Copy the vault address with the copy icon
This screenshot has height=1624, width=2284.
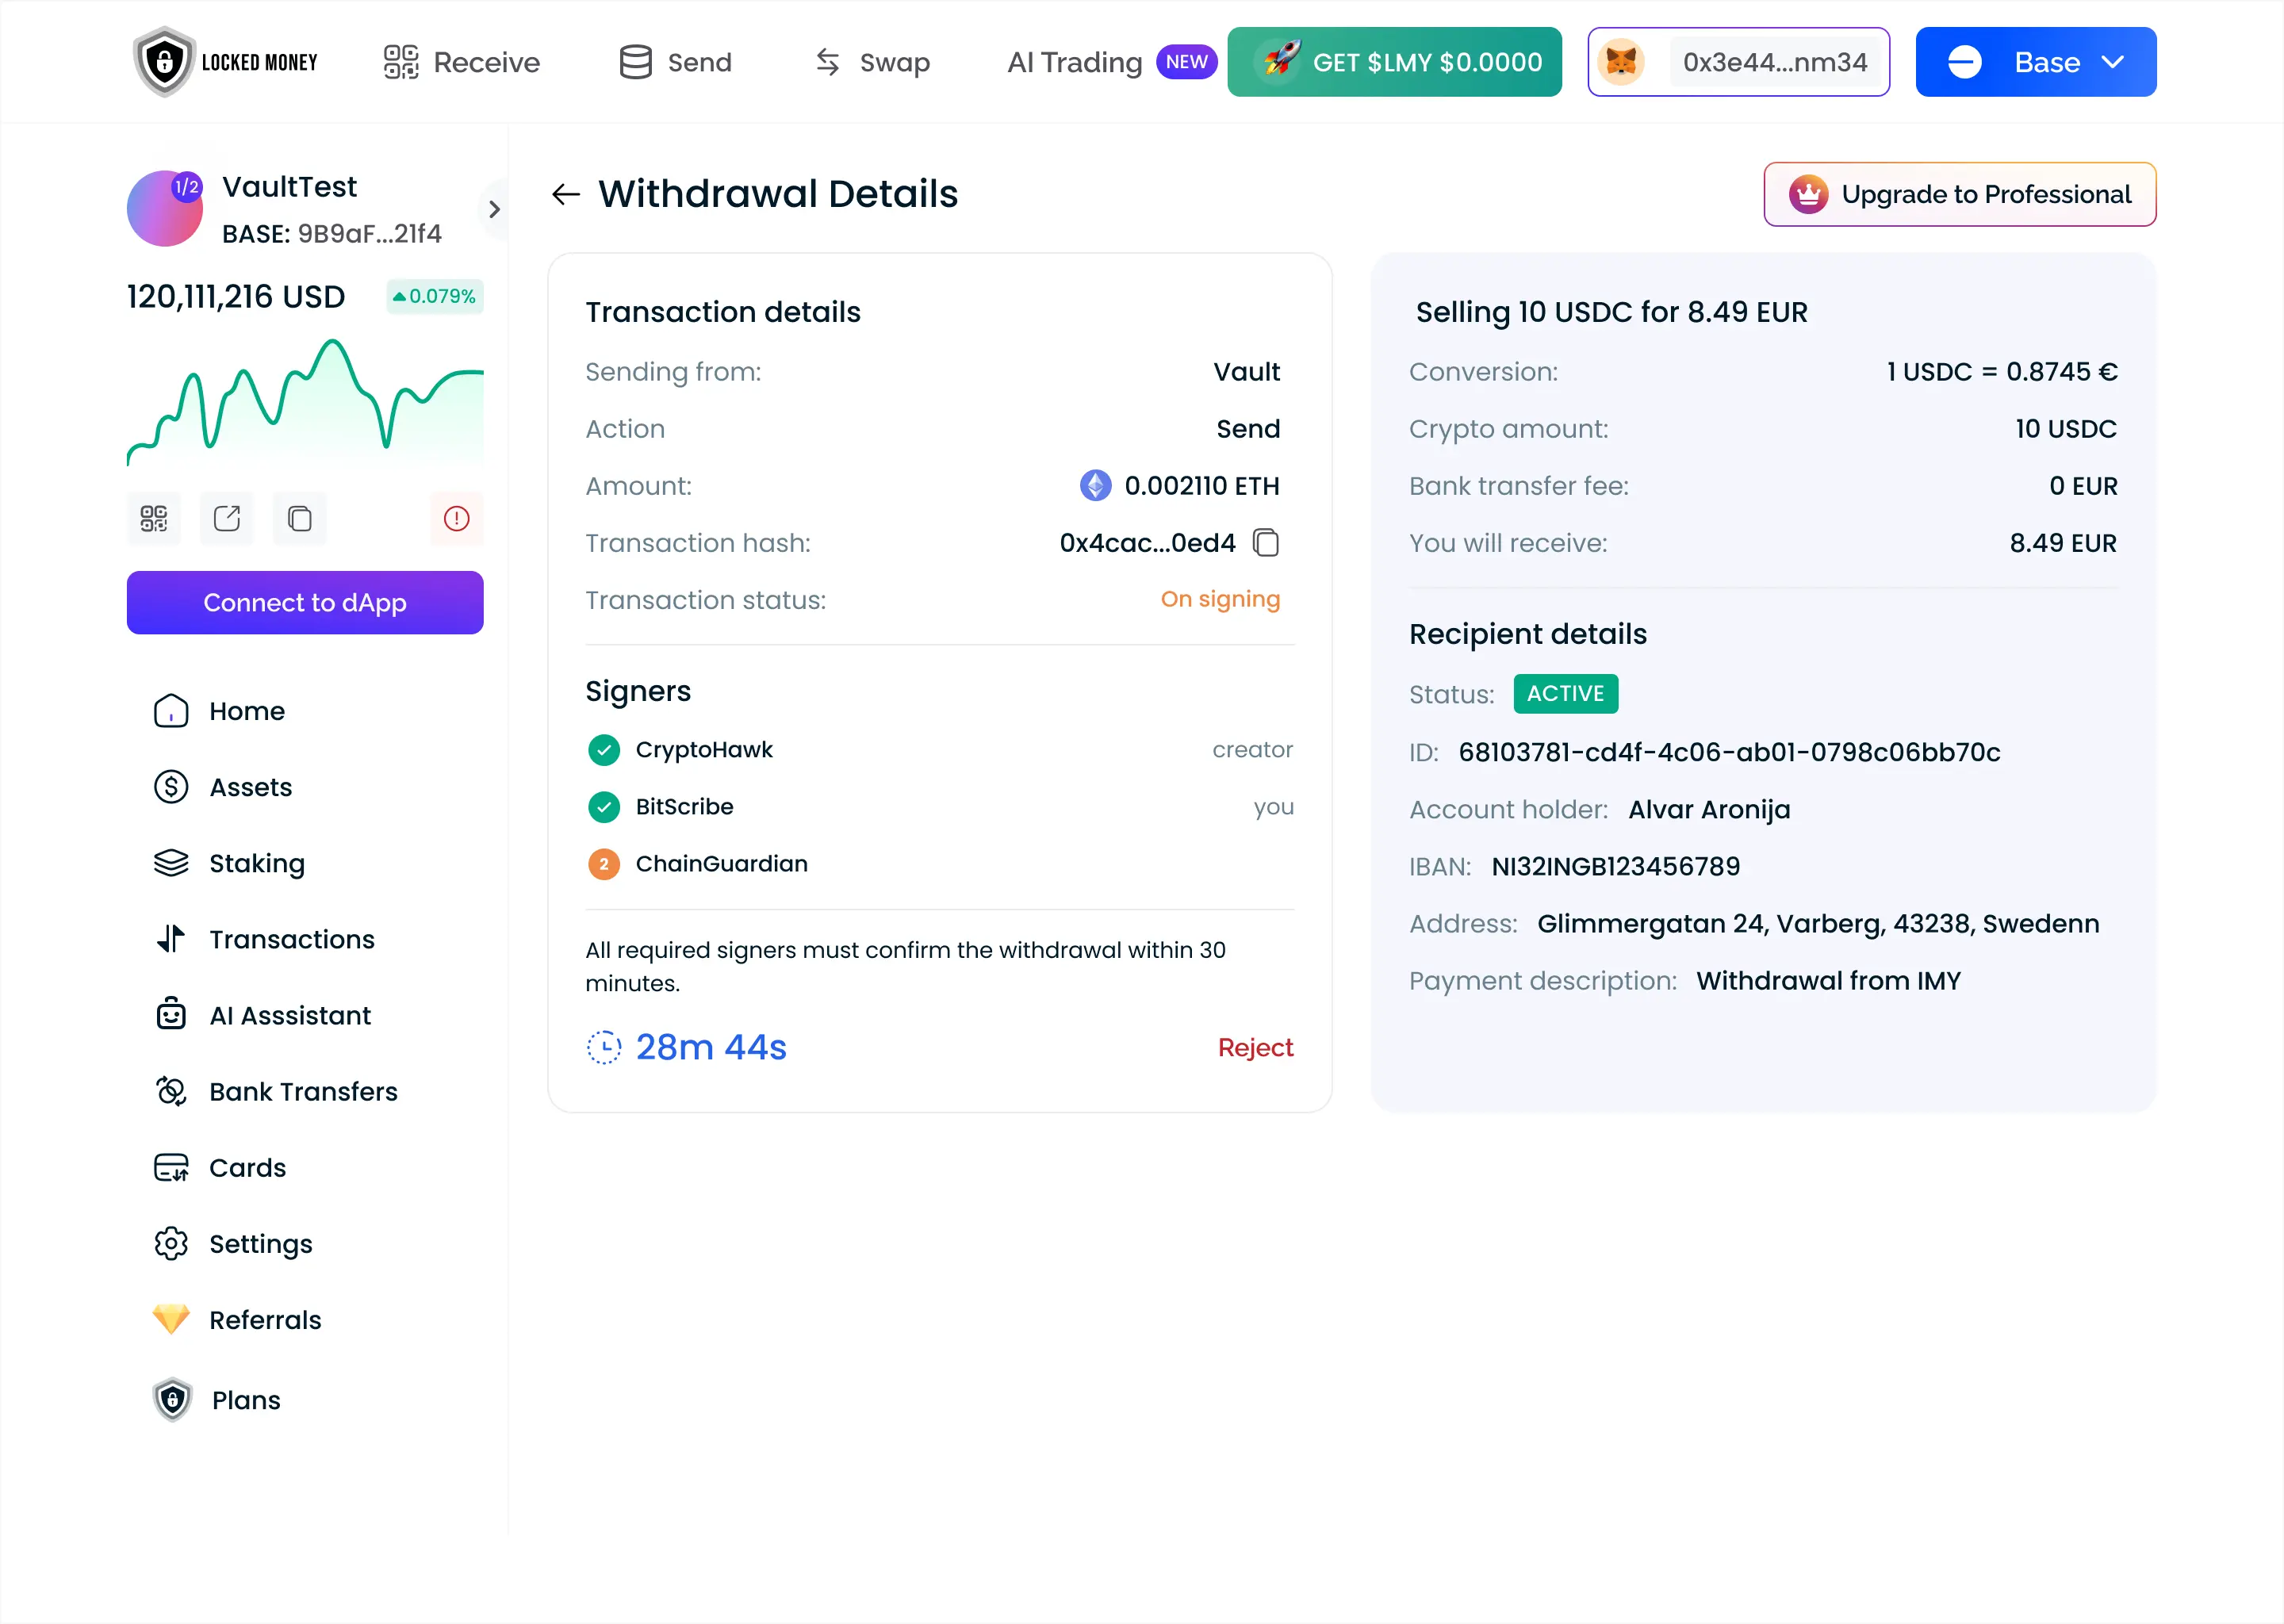[x=300, y=518]
